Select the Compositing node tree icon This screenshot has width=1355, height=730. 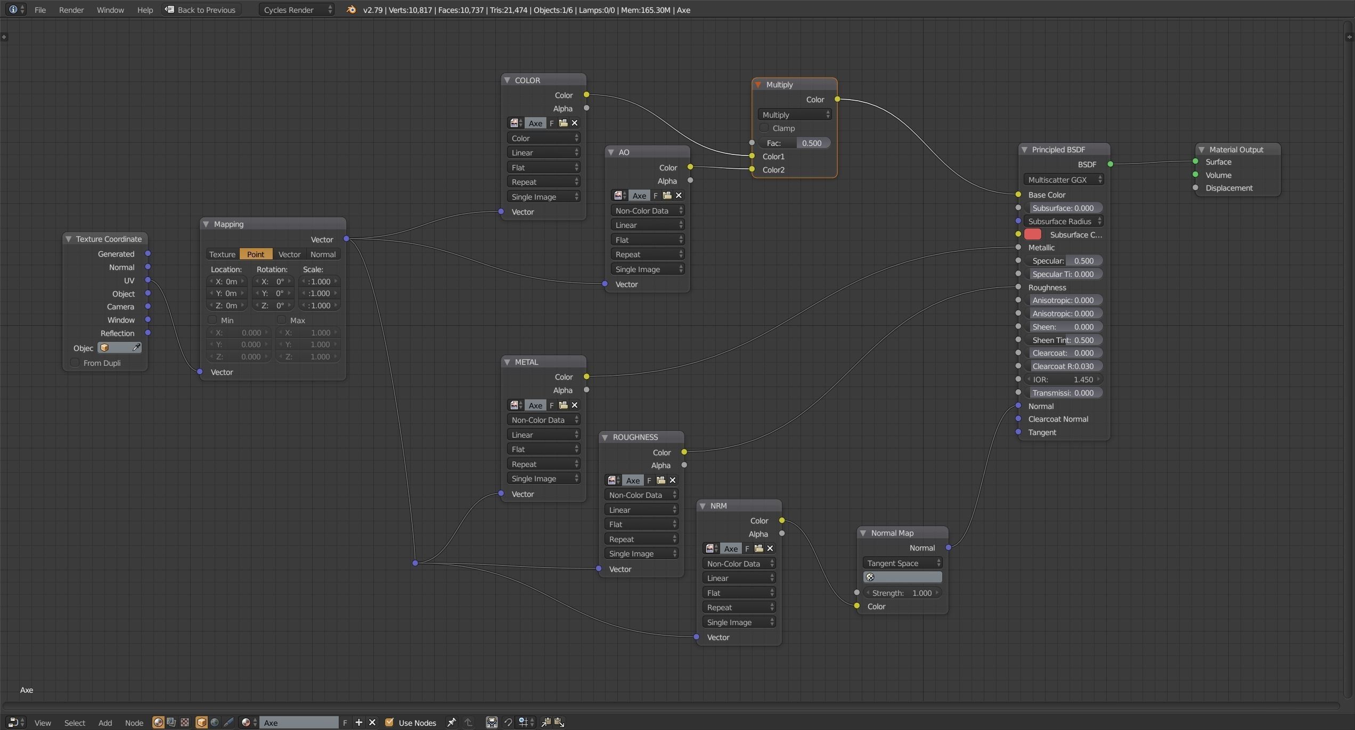pos(171,723)
